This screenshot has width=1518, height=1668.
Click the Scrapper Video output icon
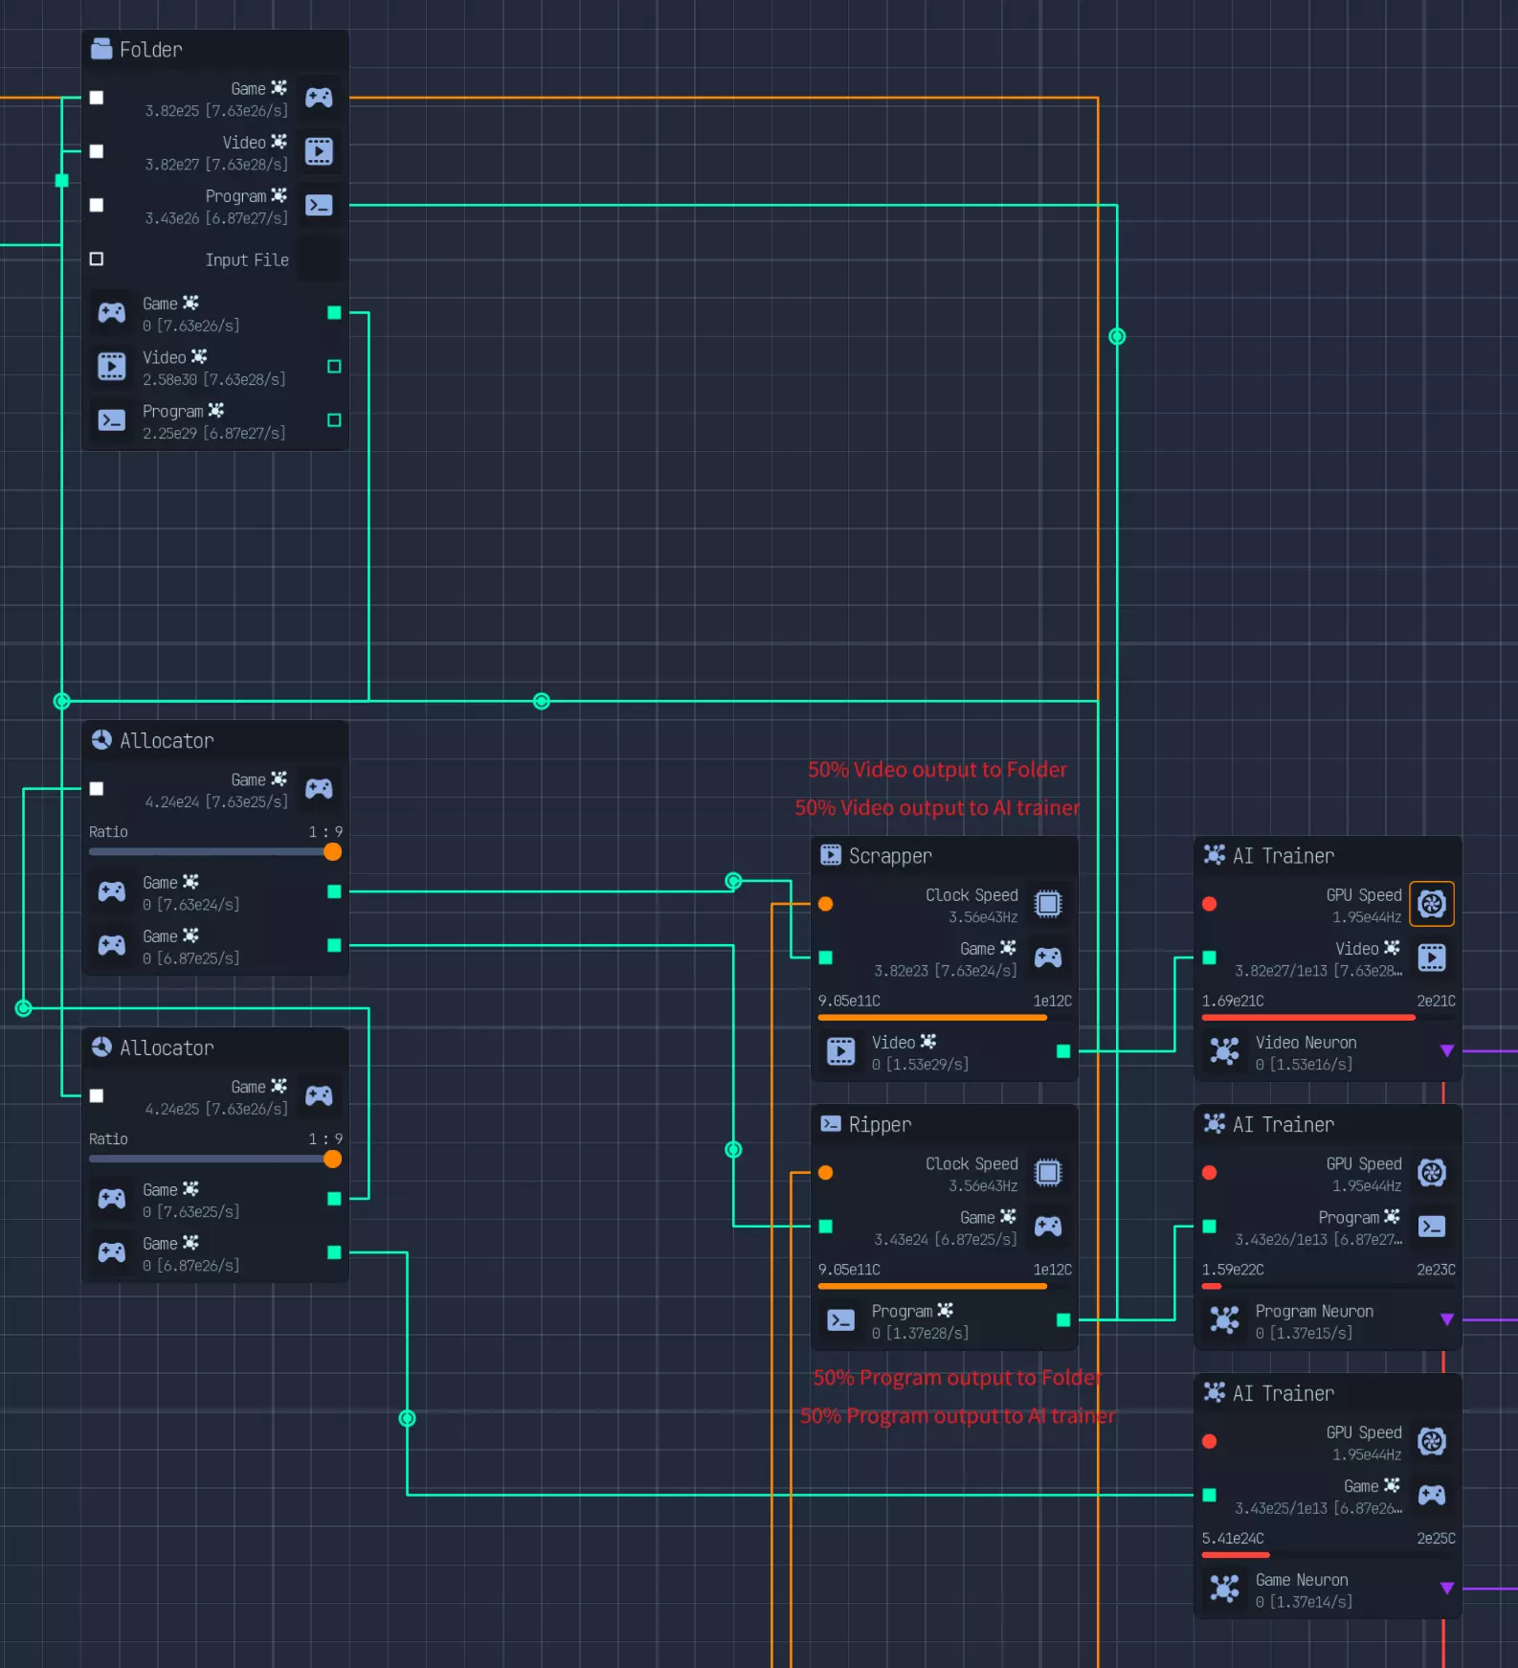coord(841,1051)
